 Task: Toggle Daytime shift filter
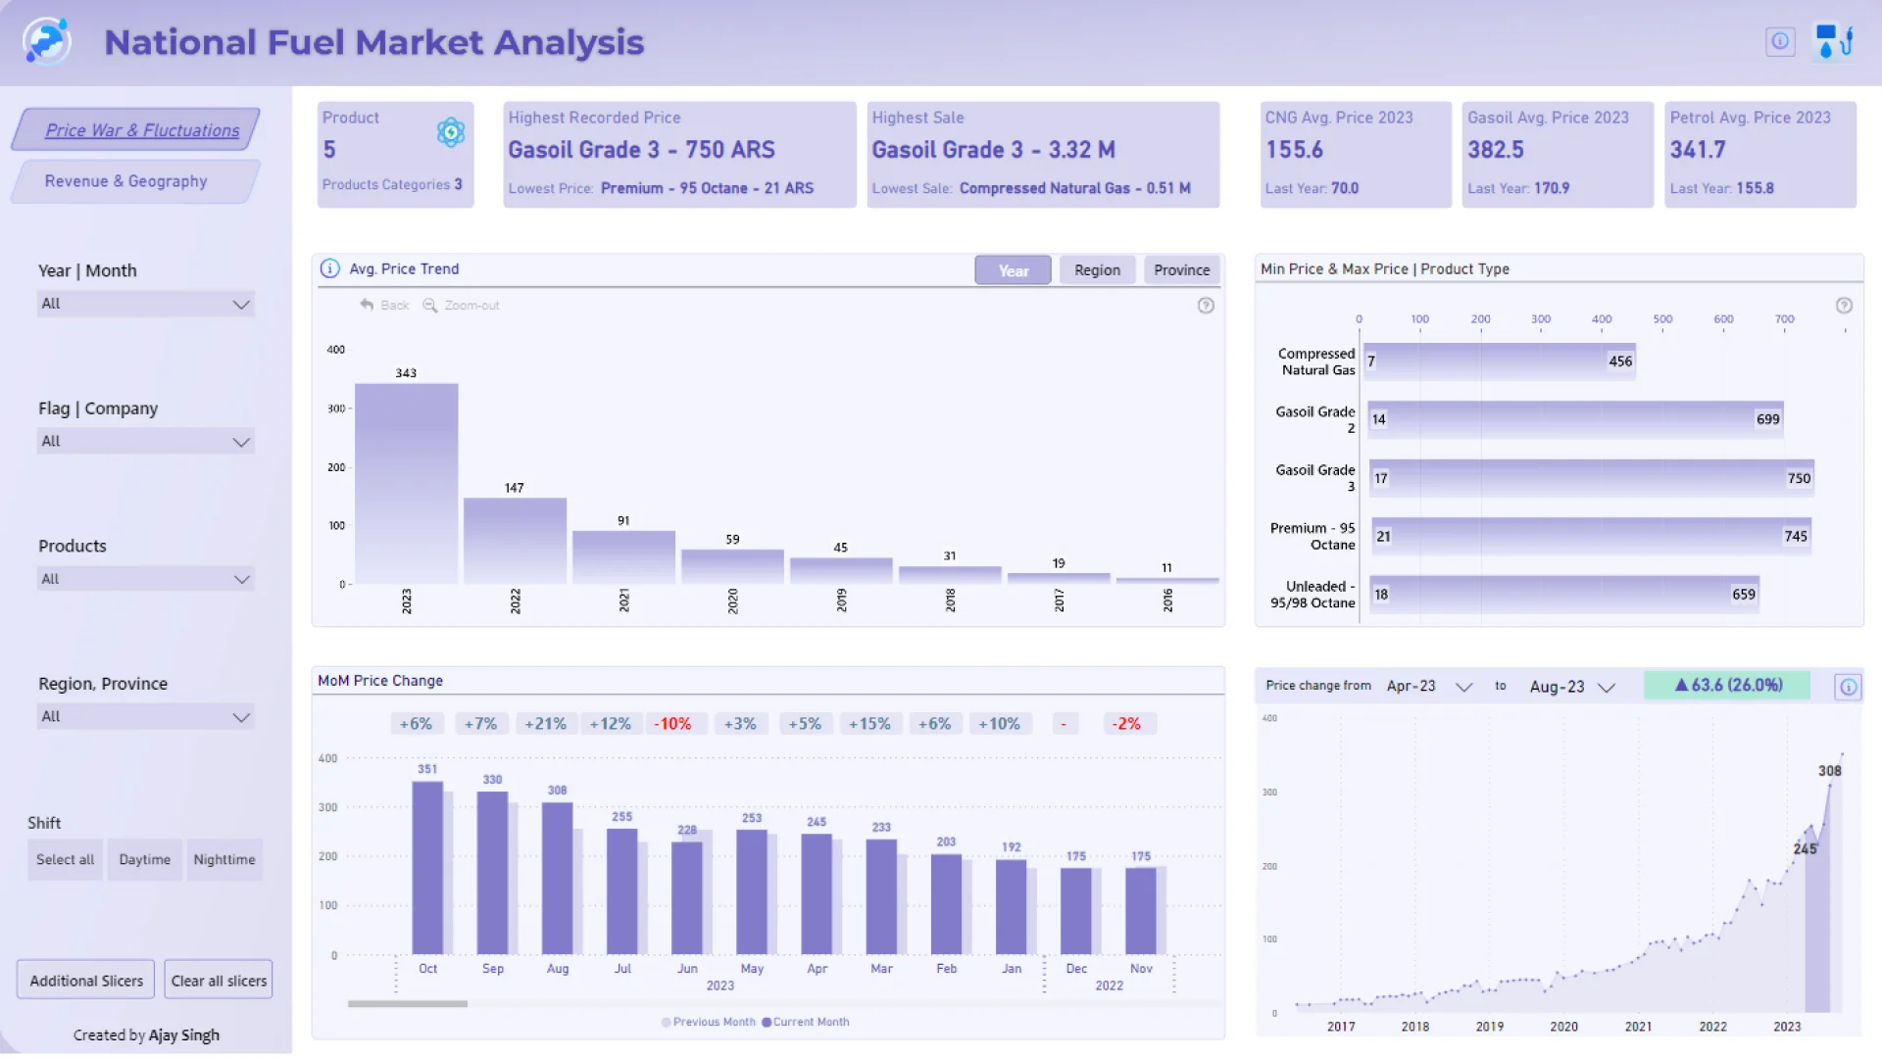[144, 859]
